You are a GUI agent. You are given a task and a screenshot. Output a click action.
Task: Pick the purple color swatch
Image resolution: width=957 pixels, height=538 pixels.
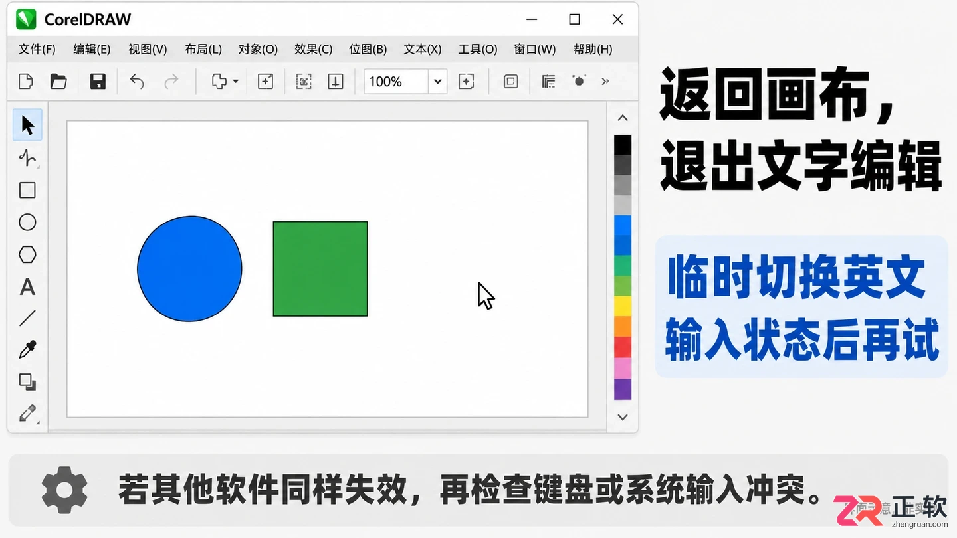[623, 389]
